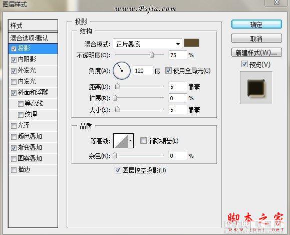Image resolution: width=290 pixels, height=235 pixels.
Task: Open the 混合模式 dropdown showing 正片叠底
Action: [x=147, y=44]
